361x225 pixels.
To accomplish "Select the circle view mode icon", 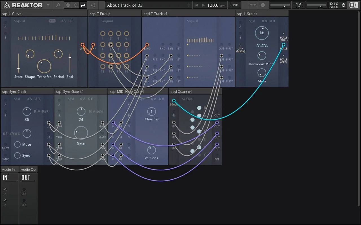I will [75, 5].
